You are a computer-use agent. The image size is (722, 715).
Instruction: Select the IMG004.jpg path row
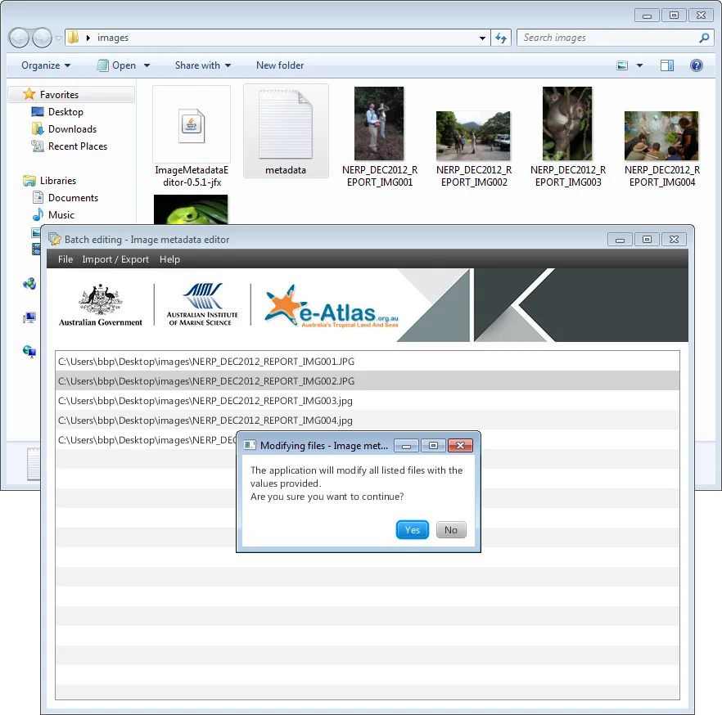click(x=368, y=420)
